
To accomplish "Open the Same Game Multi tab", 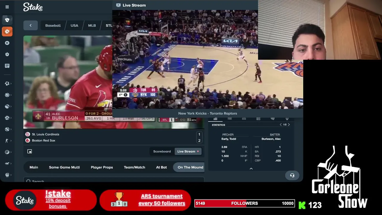I will pos(64,167).
